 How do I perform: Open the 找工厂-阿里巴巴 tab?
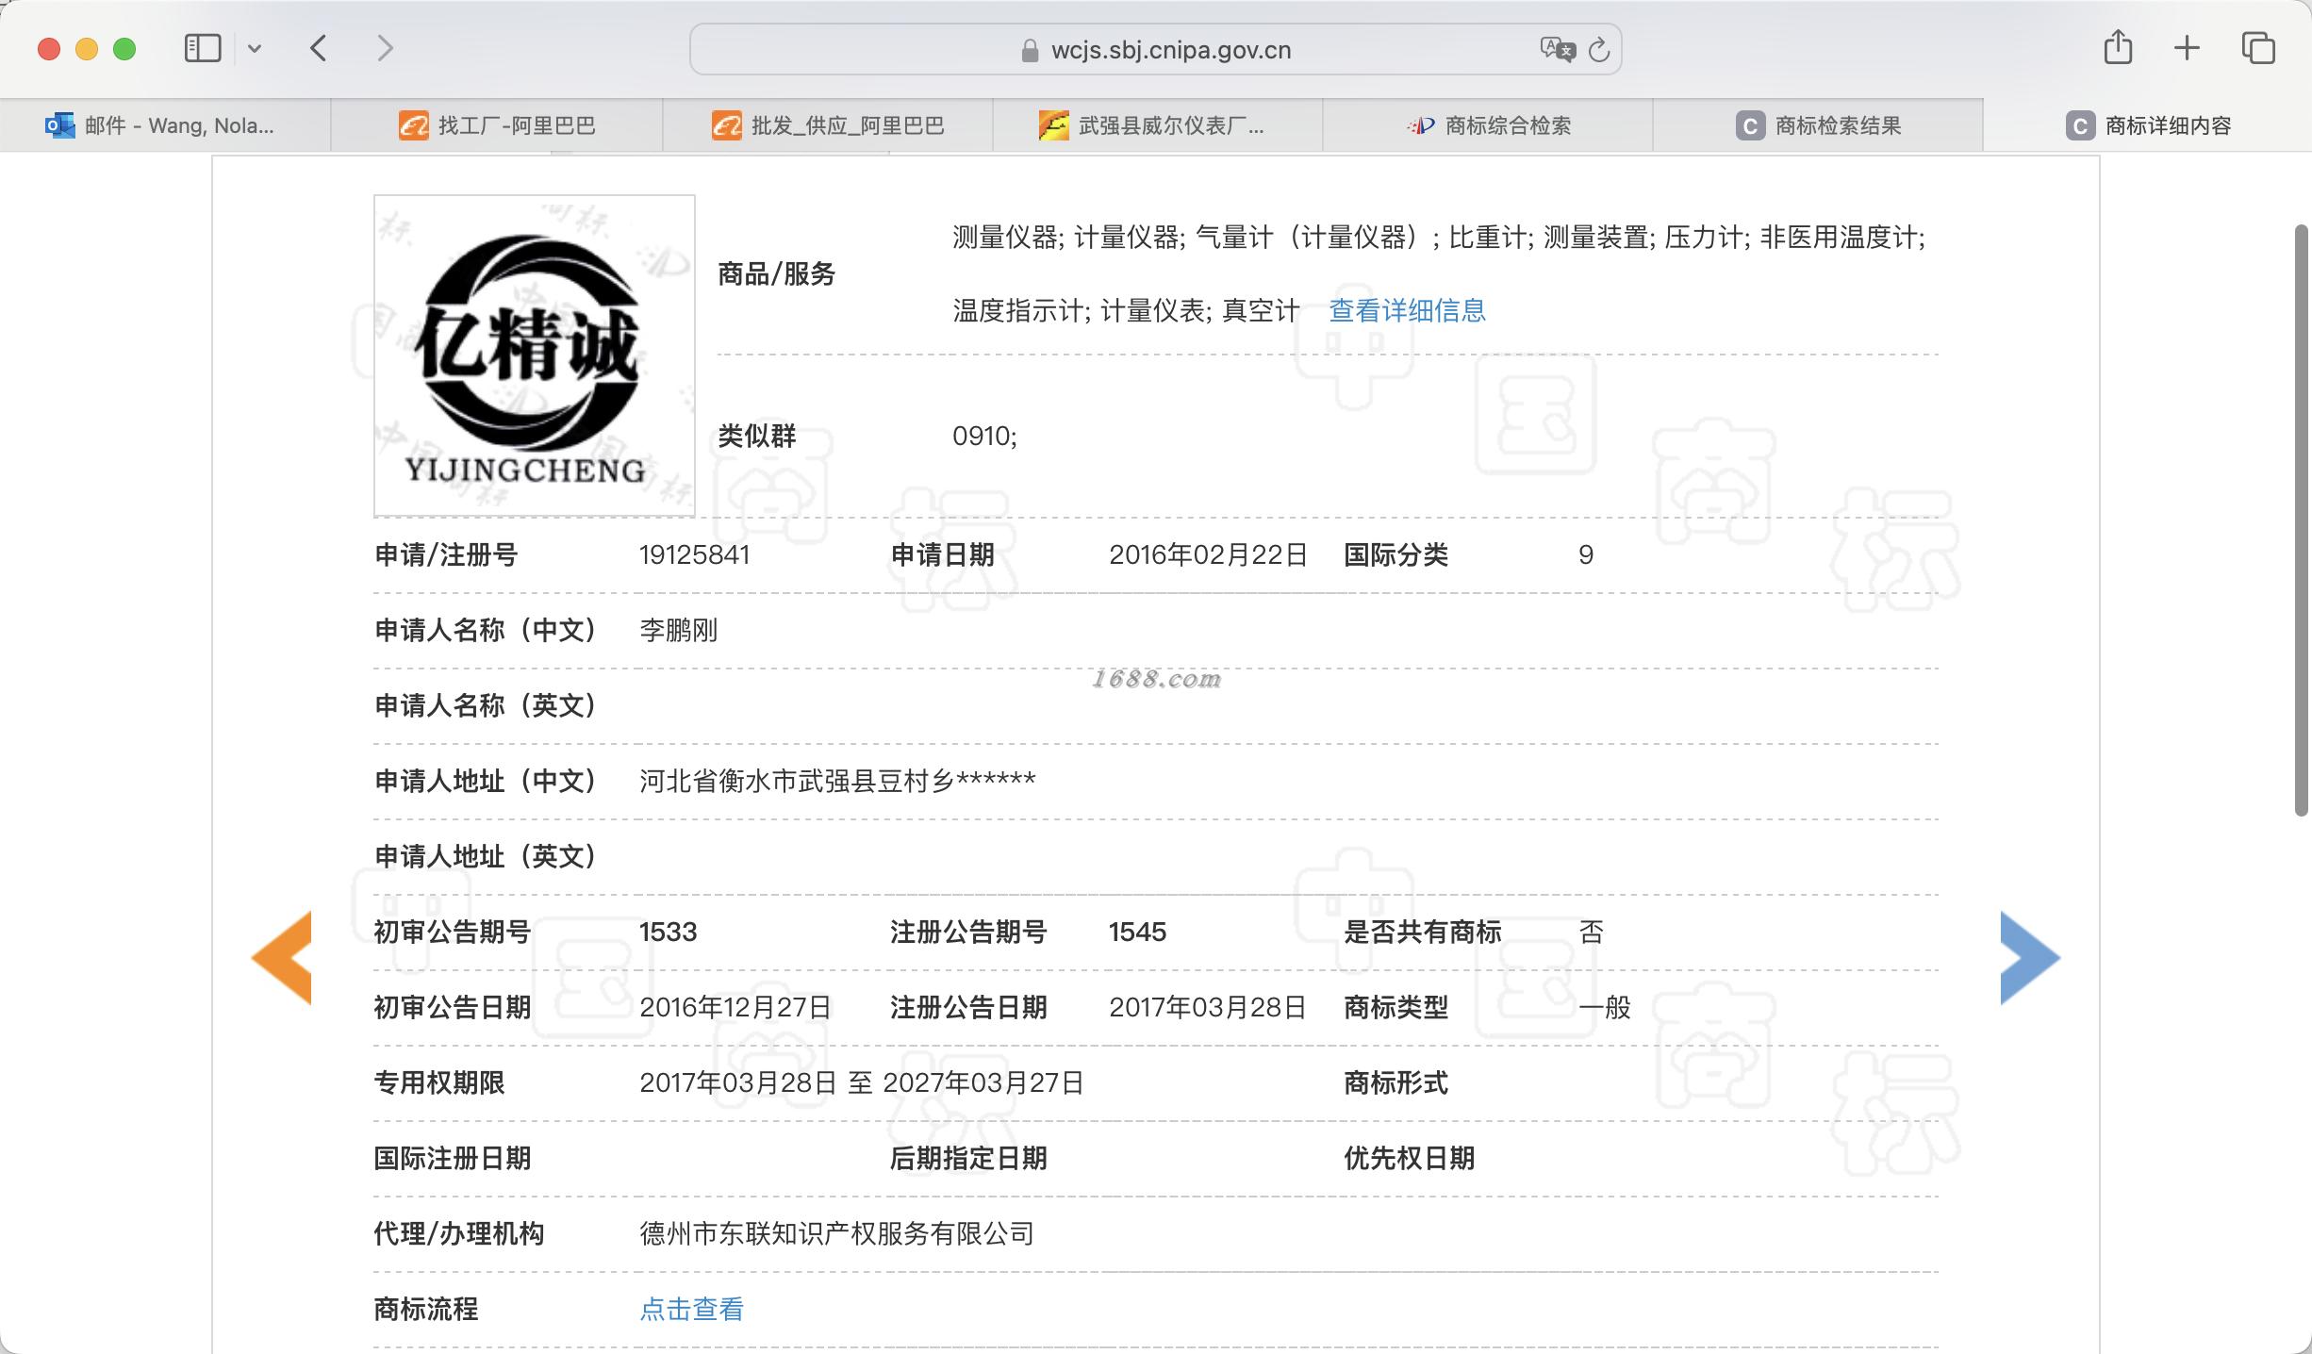click(497, 125)
